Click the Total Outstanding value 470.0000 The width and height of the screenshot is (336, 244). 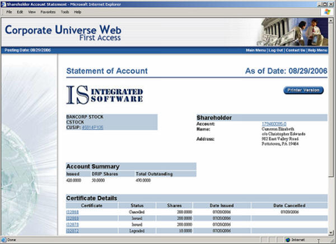(143, 181)
